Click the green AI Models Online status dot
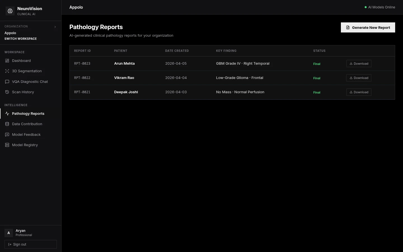 (365, 7)
